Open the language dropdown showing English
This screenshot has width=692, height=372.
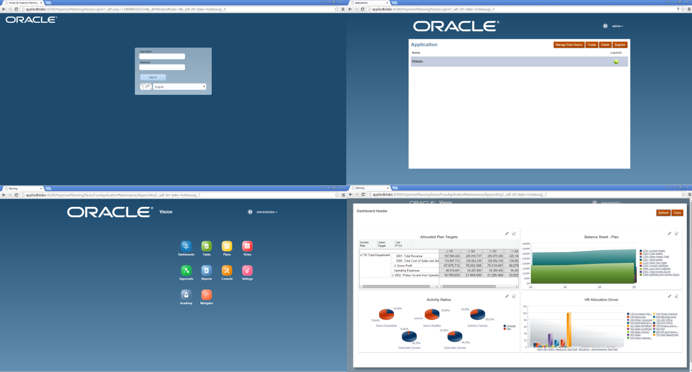point(180,86)
